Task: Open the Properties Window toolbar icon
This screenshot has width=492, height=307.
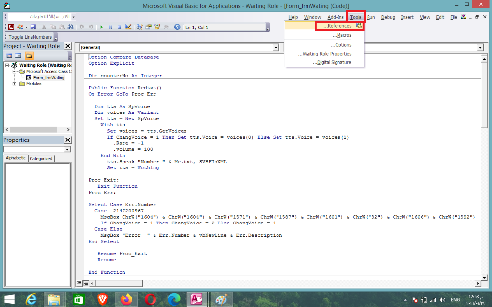Action: 148,27
